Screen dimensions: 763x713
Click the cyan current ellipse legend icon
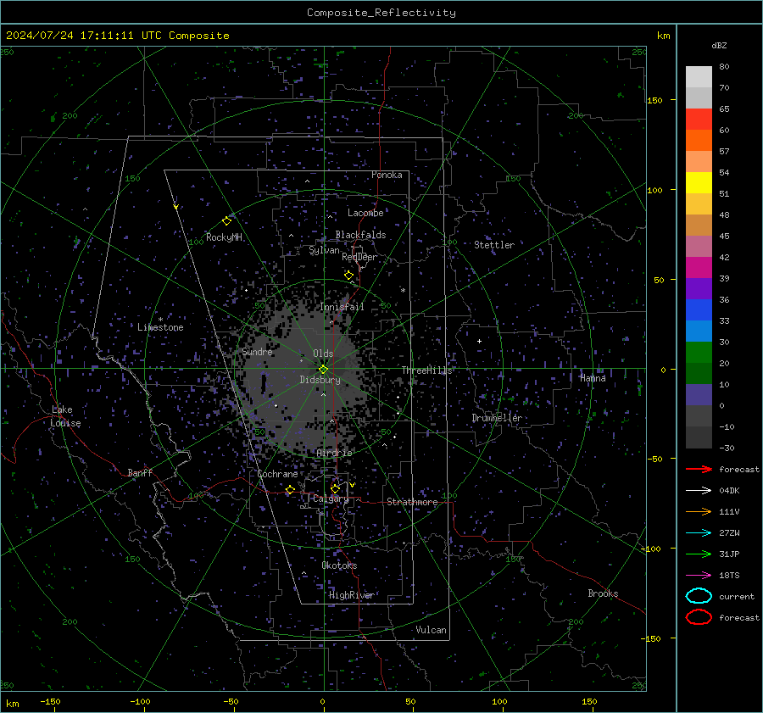tap(699, 596)
